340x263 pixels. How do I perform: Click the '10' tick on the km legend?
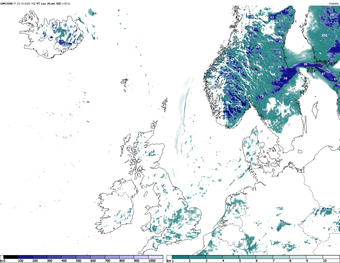pos(325,261)
